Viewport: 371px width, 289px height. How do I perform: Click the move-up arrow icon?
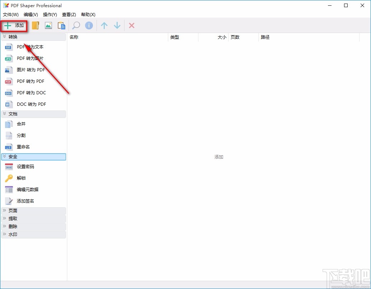click(x=104, y=25)
